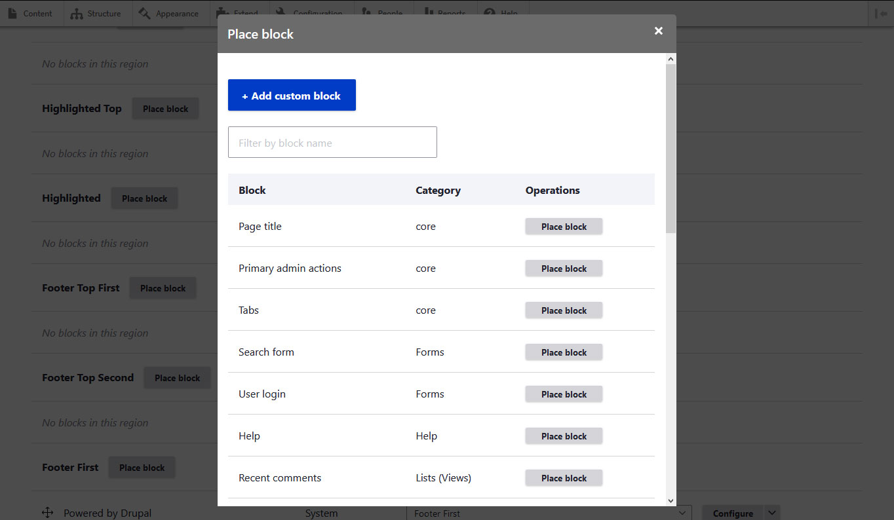Place the Recent comments block
Viewport: 894px width, 520px height.
click(564, 478)
